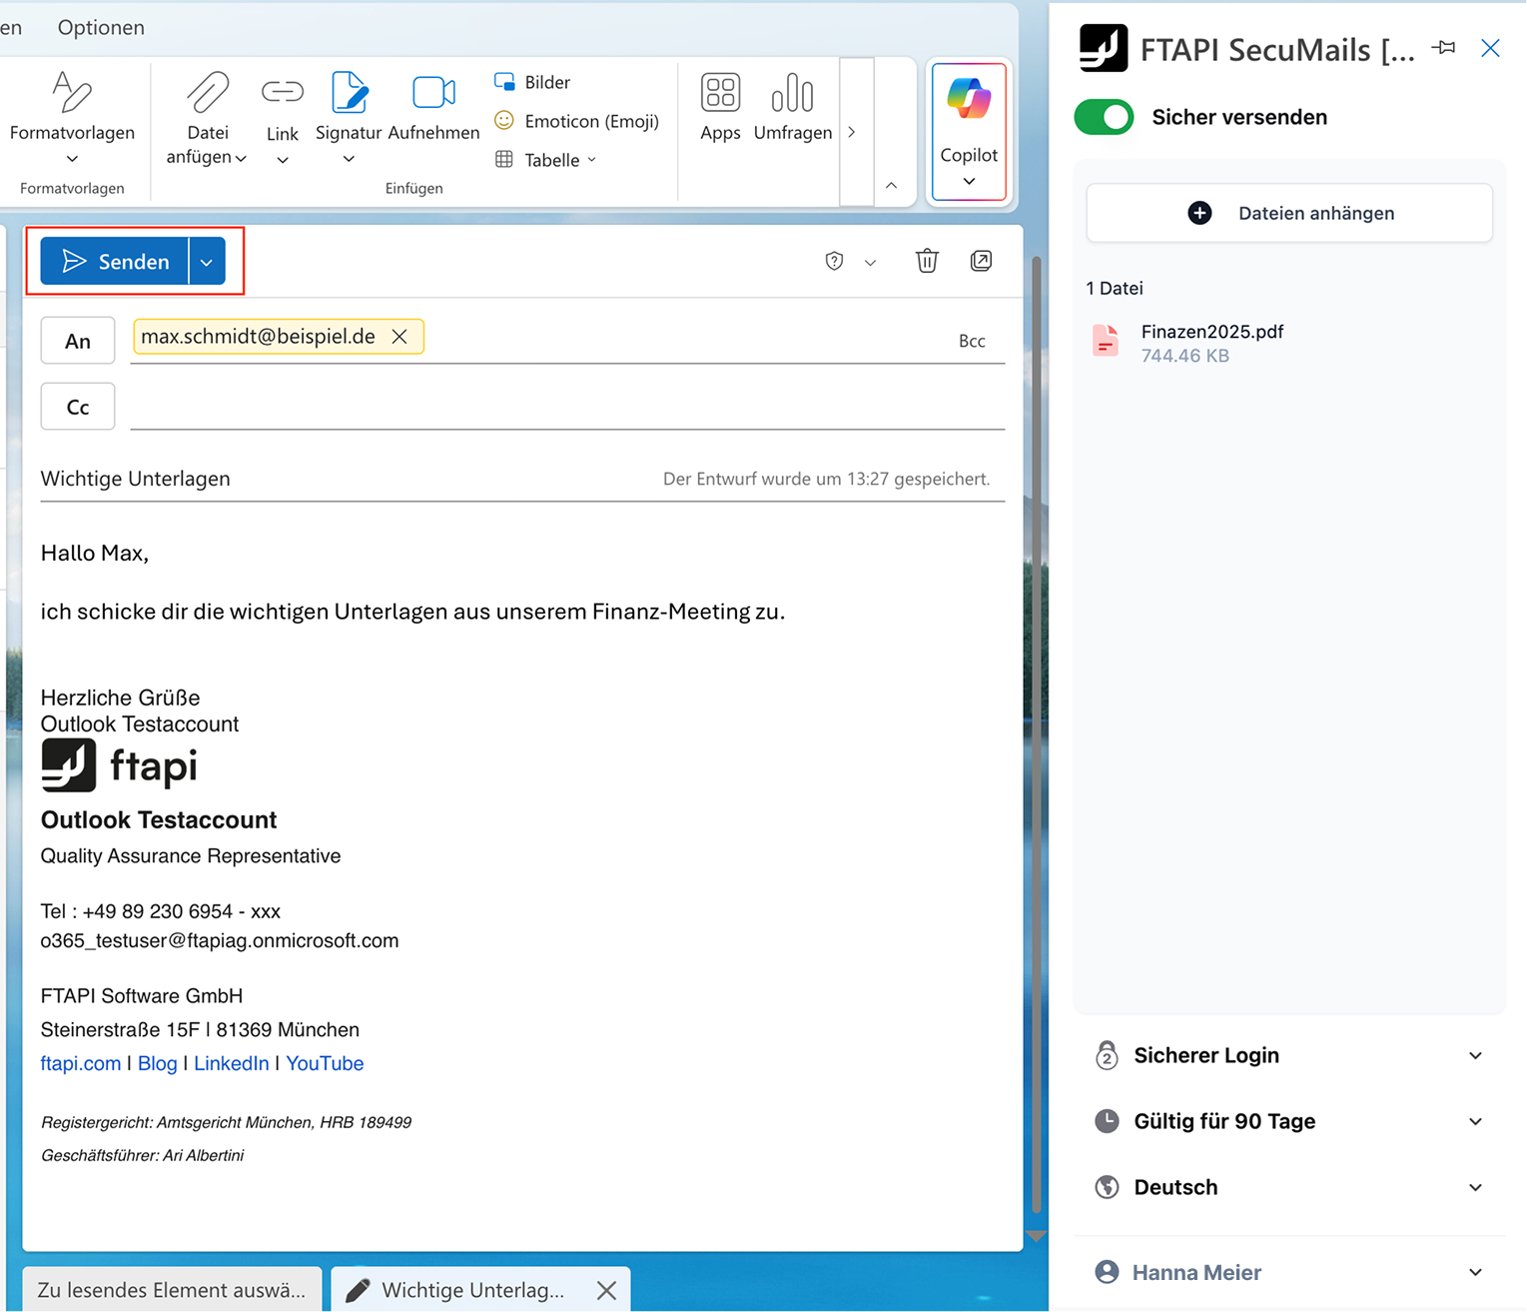Close the Wichtige Unterlagen draft tab

tap(606, 1290)
